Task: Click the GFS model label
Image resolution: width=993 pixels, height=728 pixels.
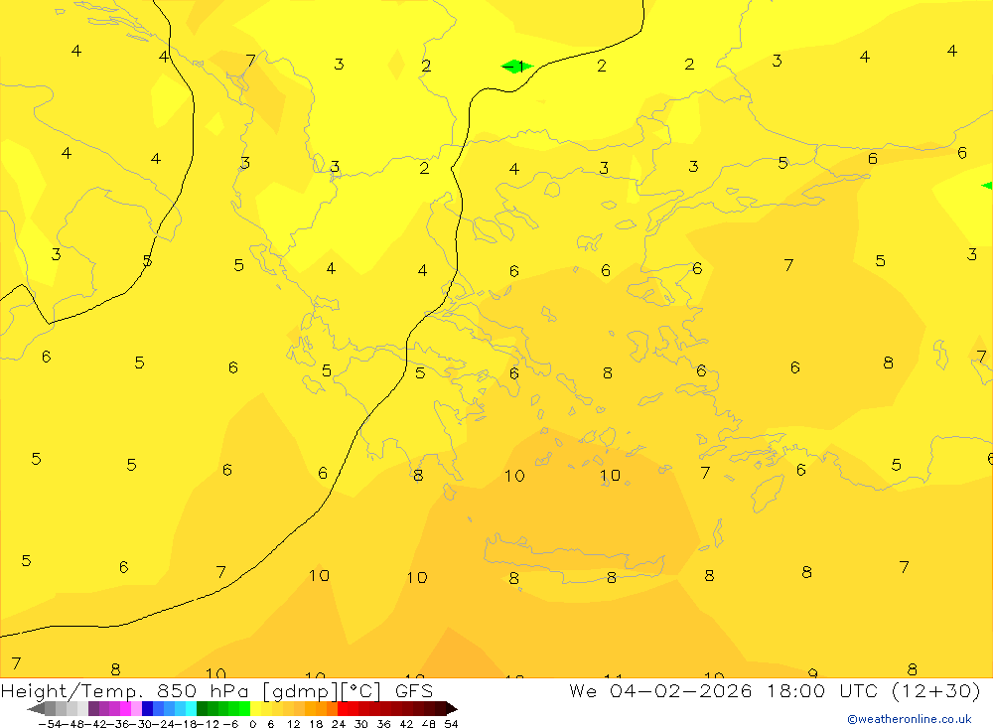Action: tap(413, 690)
